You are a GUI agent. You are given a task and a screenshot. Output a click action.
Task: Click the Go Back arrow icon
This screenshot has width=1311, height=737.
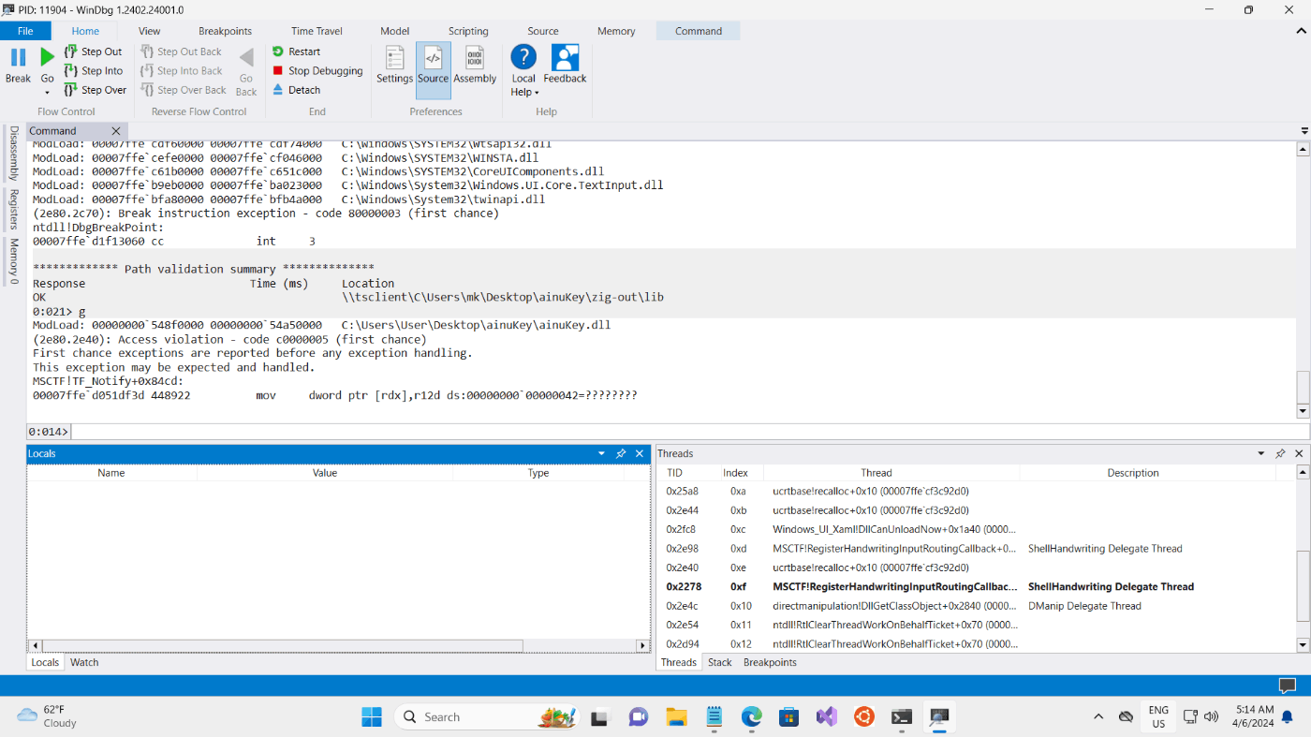(246, 58)
